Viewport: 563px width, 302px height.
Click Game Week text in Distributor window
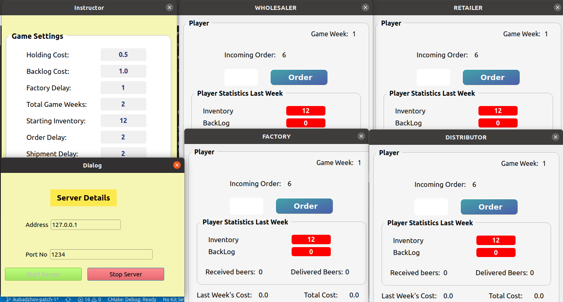tap(520, 163)
